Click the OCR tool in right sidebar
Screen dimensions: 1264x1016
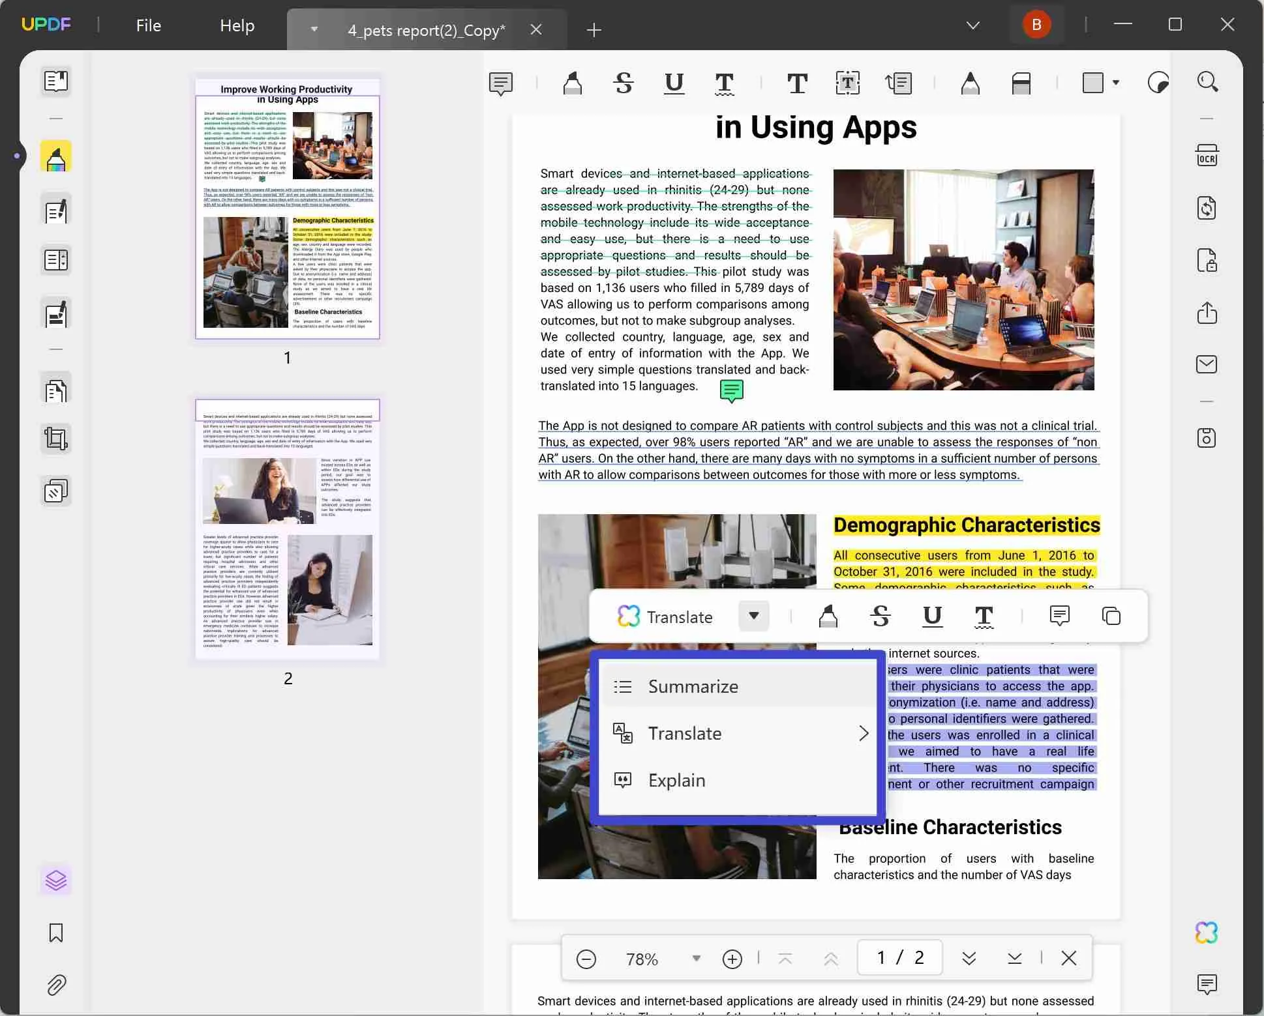tap(1206, 156)
